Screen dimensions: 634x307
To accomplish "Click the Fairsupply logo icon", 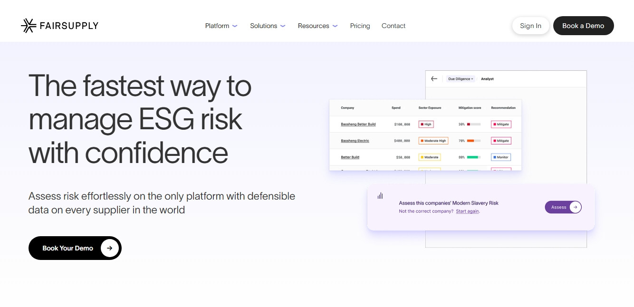I will tap(29, 26).
